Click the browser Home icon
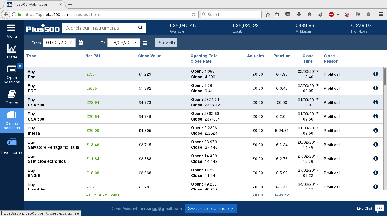This screenshot has width=387, height=216. [x=310, y=14]
